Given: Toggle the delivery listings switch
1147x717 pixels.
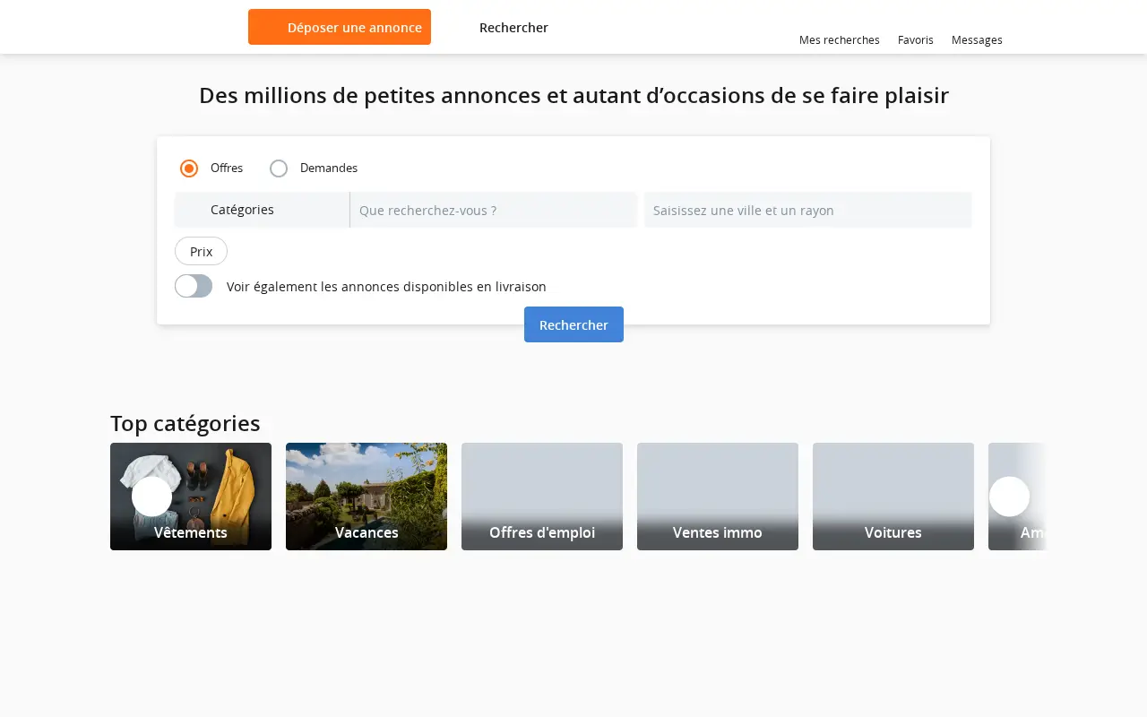Looking at the screenshot, I should [x=194, y=286].
